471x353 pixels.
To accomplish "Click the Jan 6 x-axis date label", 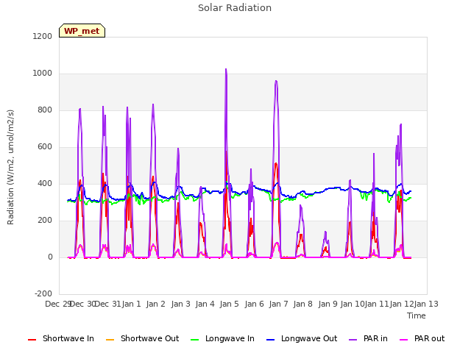I will pos(254,304).
